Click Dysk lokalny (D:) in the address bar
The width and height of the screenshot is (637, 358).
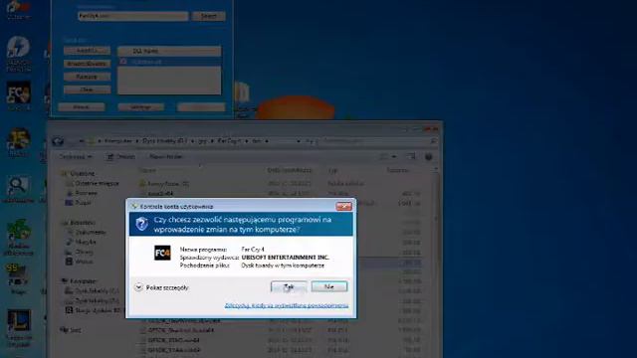point(164,141)
